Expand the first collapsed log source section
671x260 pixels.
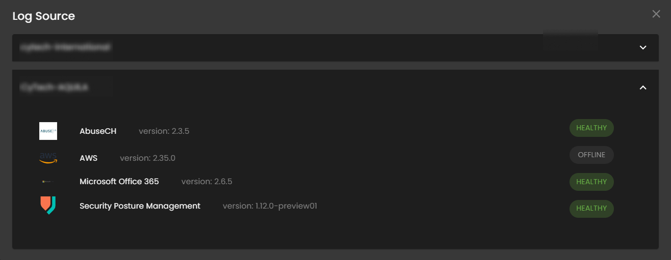pyautogui.click(x=643, y=47)
